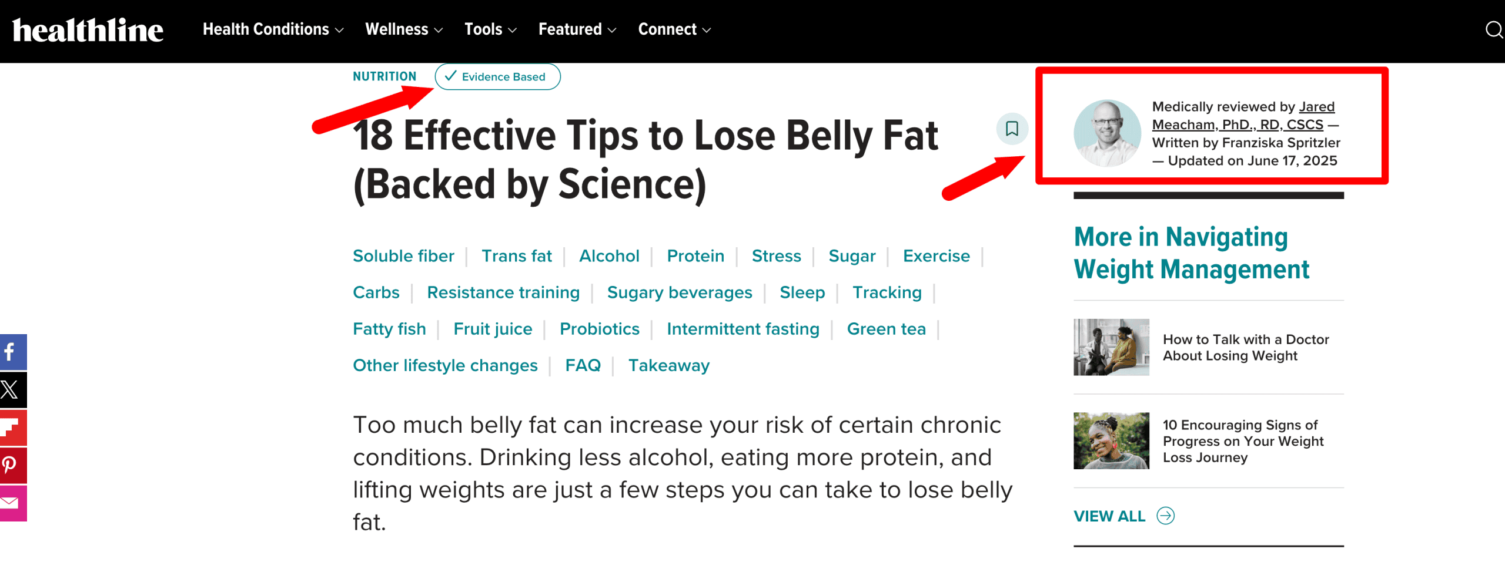Click the Evidence Based badge

click(497, 77)
